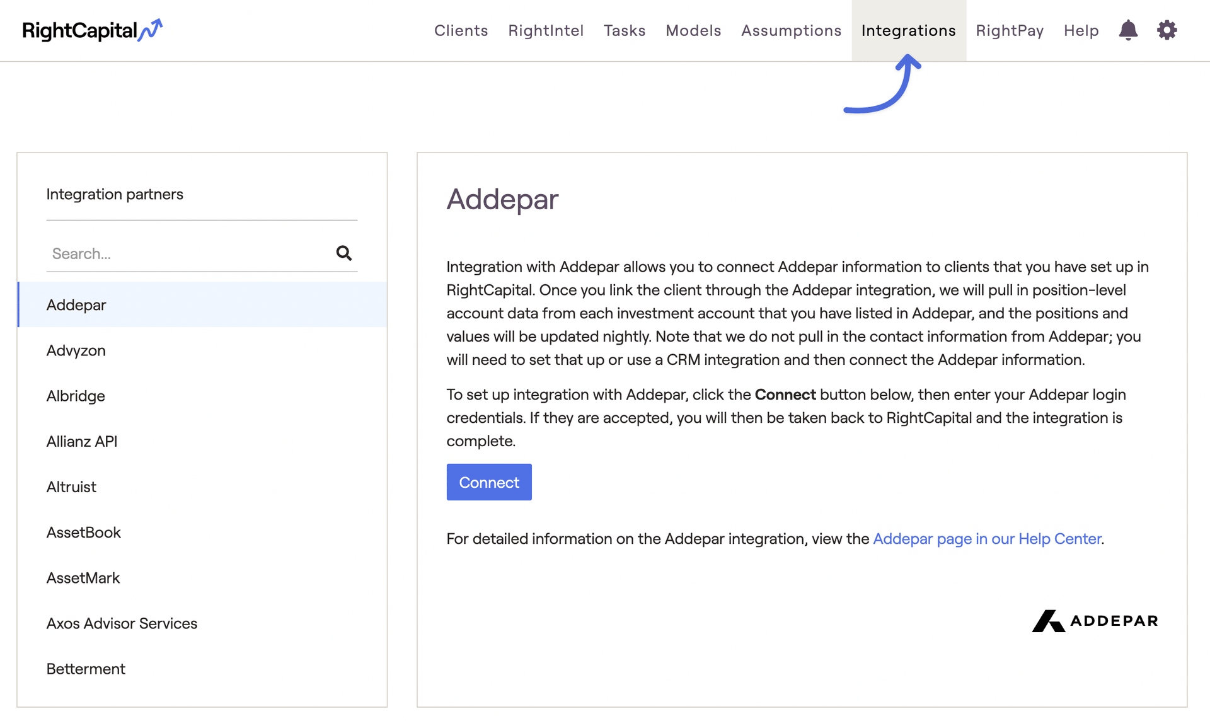The image size is (1210, 726).
Task: Click the Connect button
Action: (x=489, y=482)
